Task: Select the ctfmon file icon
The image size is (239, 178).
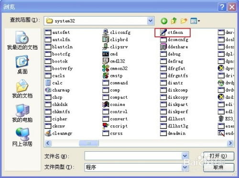Action: [163, 32]
